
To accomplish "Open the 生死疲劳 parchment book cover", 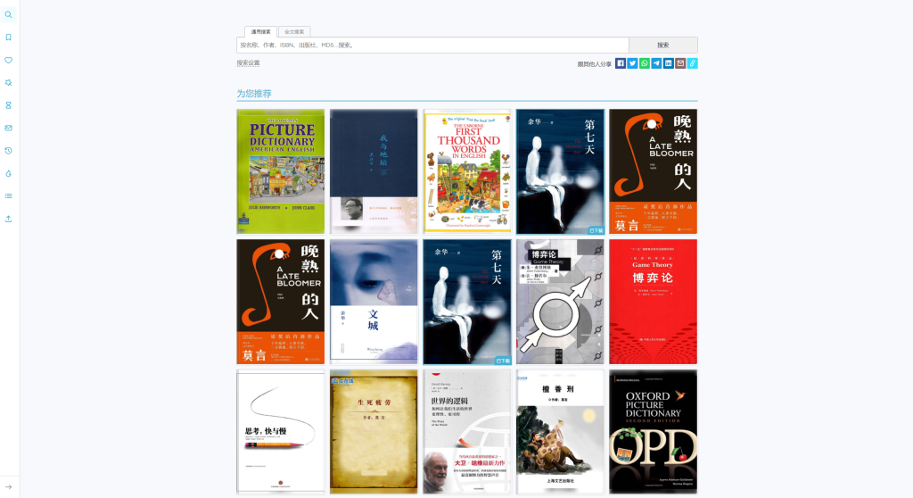I will pyautogui.click(x=374, y=432).
